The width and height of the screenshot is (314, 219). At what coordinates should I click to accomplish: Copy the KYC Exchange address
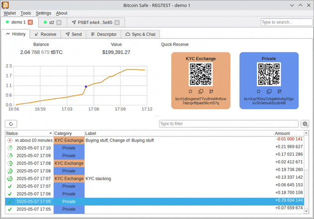click(201, 92)
